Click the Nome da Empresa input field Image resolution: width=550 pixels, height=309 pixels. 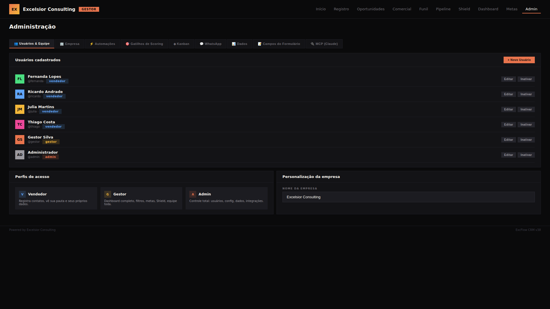click(x=408, y=197)
